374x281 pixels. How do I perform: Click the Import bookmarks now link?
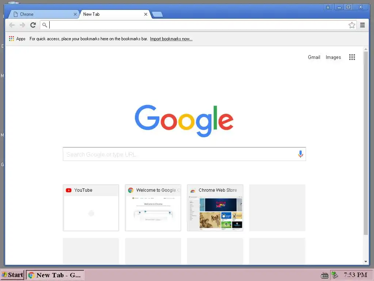[171, 39]
